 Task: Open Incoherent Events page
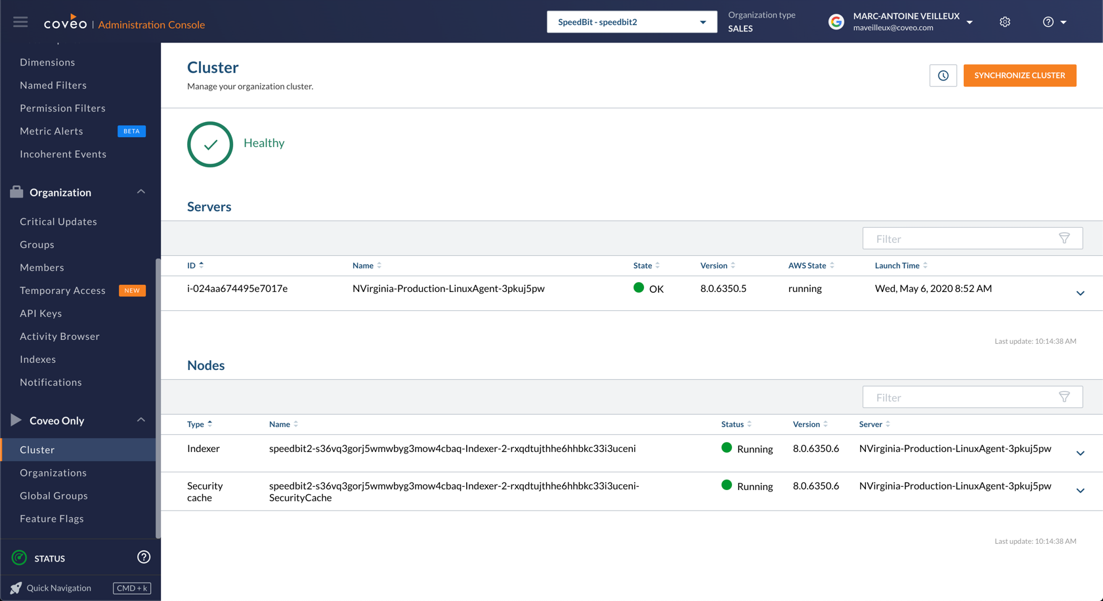63,154
